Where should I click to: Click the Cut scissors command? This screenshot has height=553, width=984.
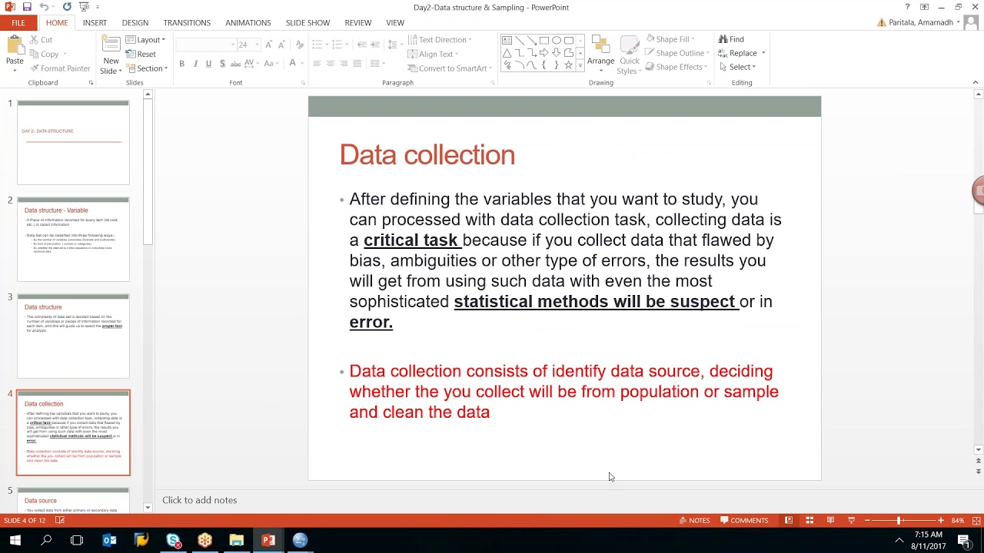pos(41,40)
